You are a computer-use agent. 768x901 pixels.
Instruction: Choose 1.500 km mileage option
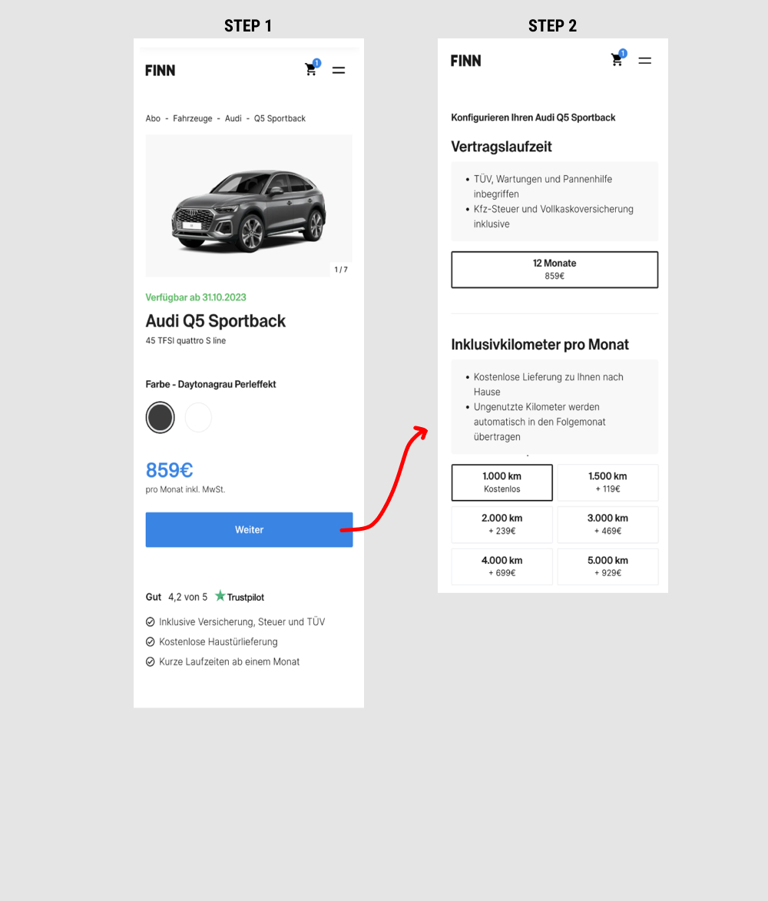point(607,482)
